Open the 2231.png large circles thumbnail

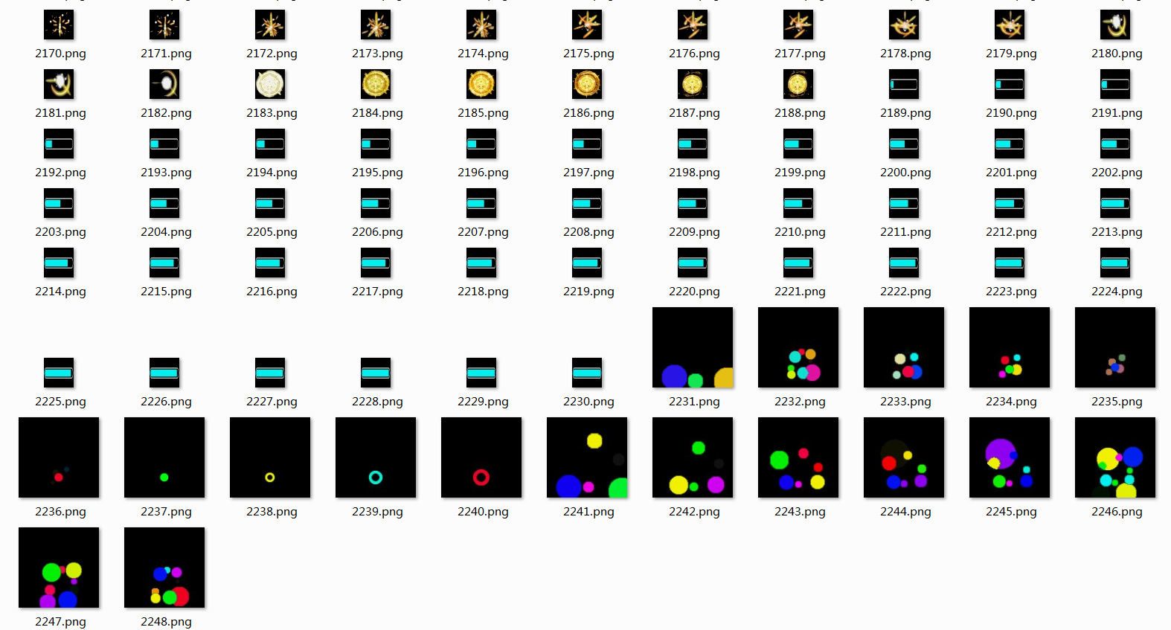pos(693,347)
